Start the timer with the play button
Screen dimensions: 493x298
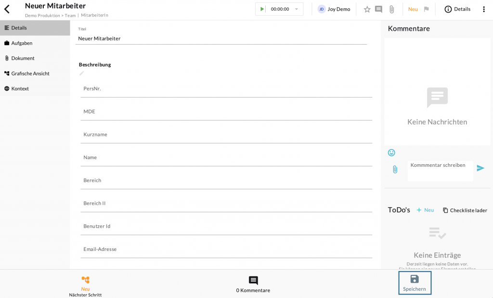click(x=262, y=9)
